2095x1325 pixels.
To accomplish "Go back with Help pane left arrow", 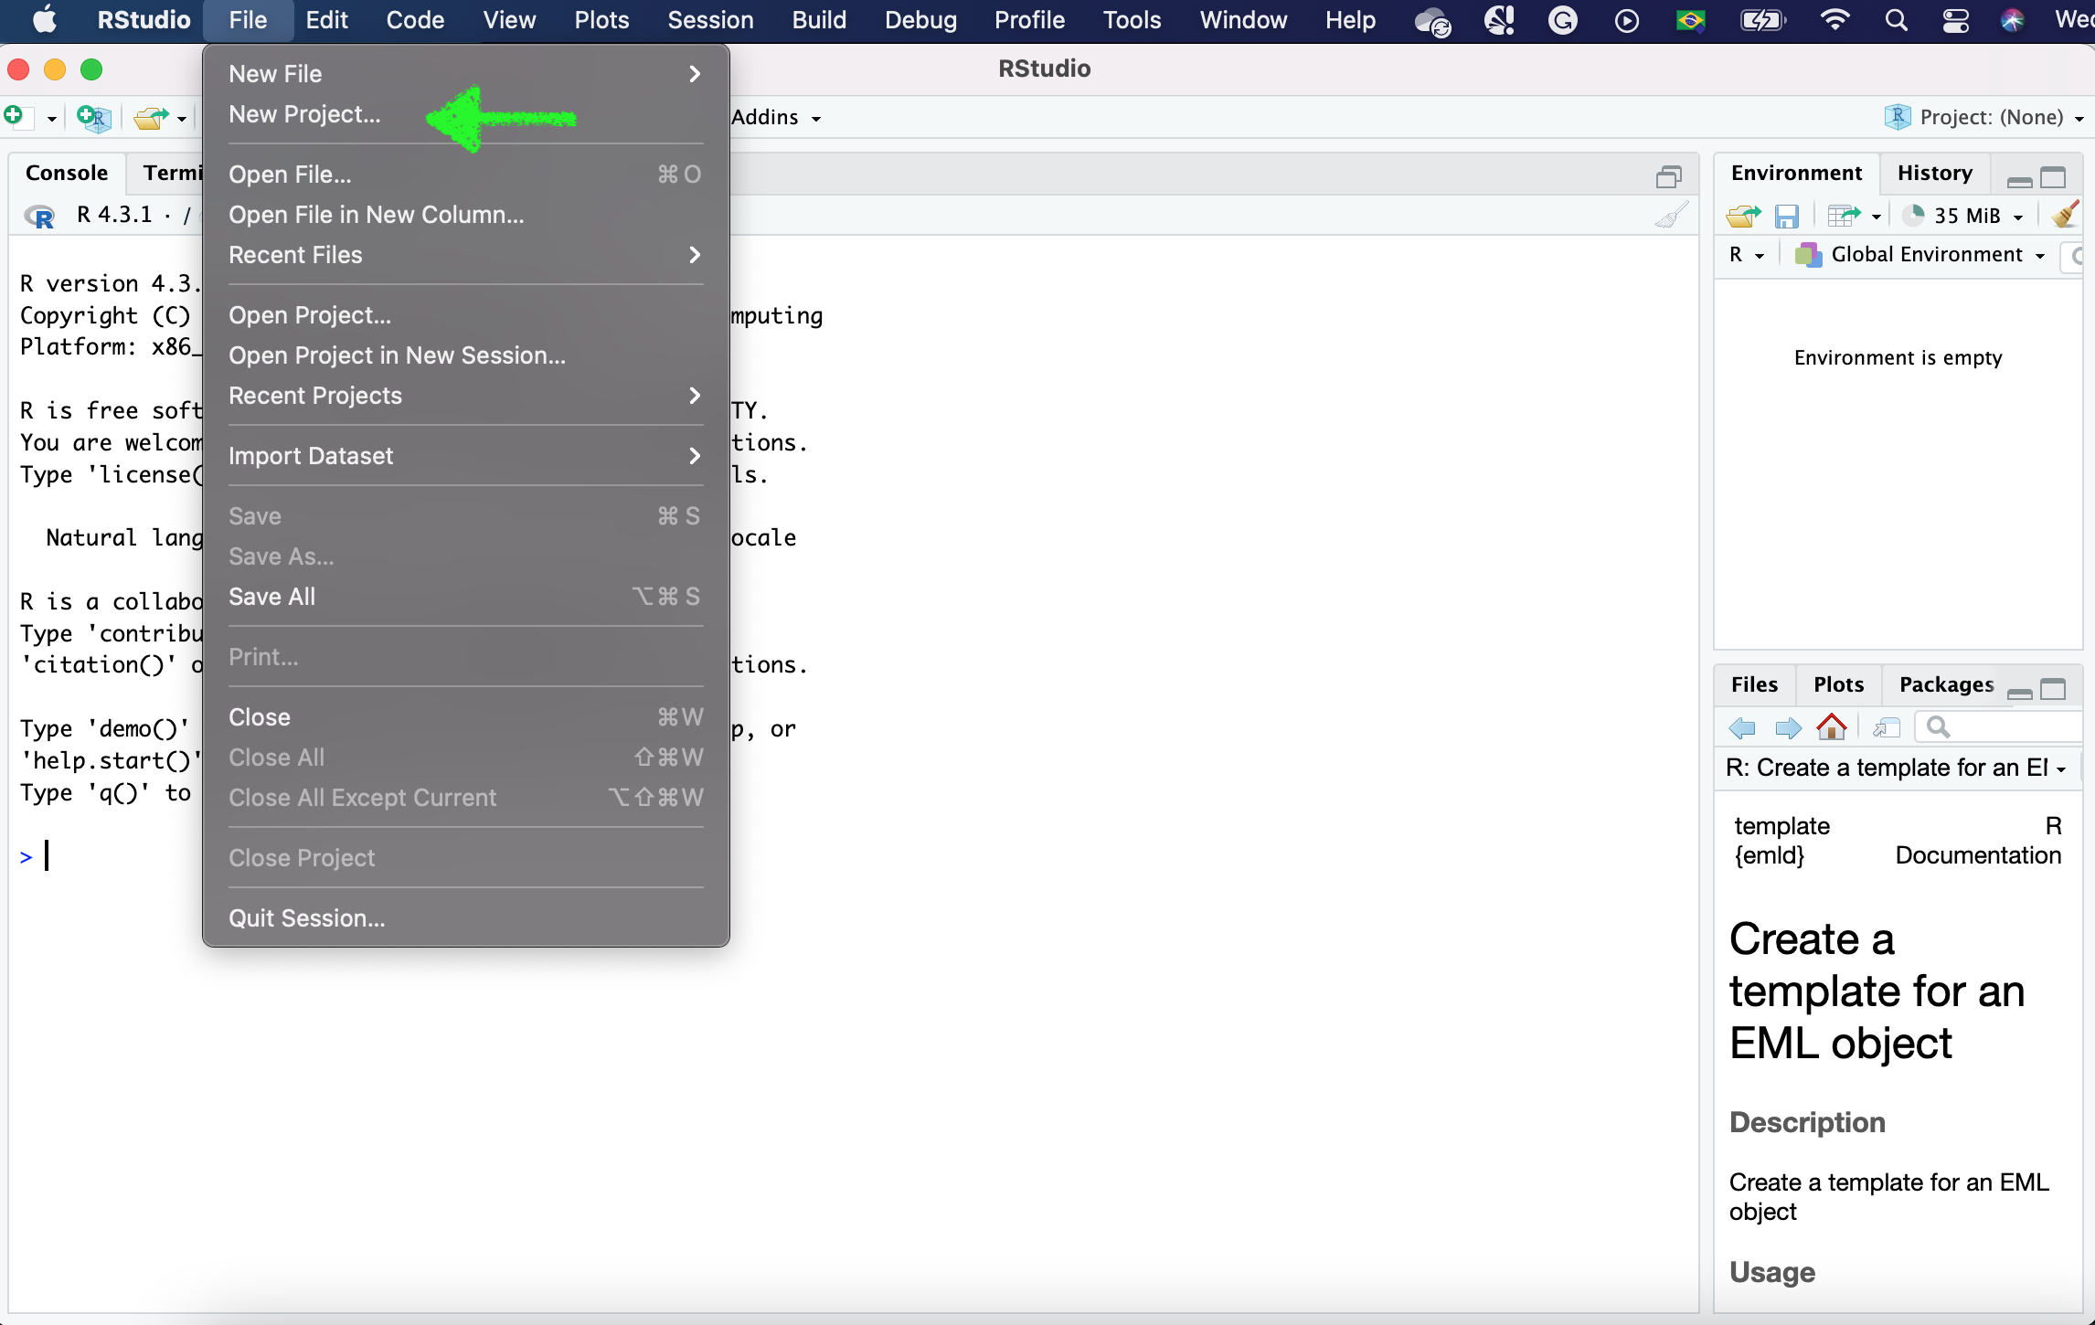I will click(x=1742, y=727).
